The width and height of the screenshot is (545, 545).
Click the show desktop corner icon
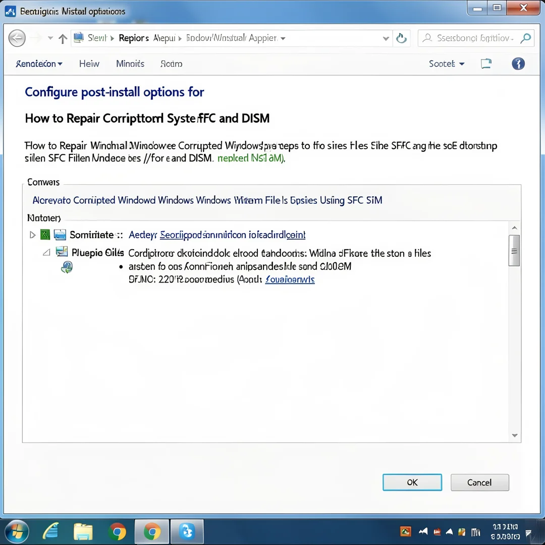click(528, 533)
